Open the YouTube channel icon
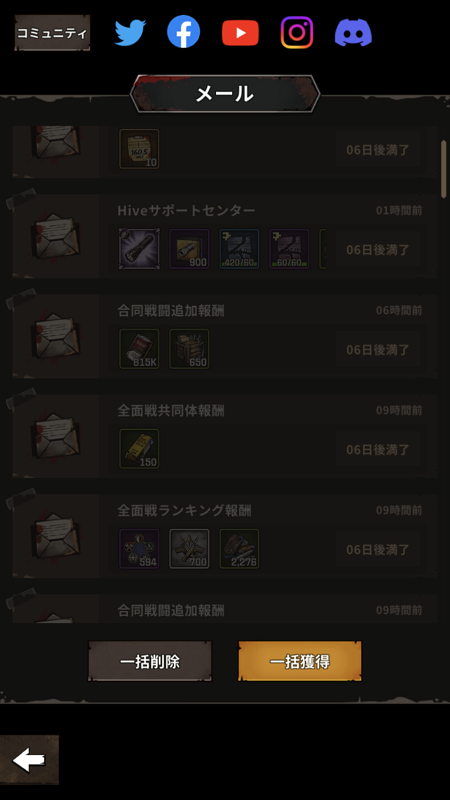Image resolution: width=450 pixels, height=800 pixels. [240, 33]
